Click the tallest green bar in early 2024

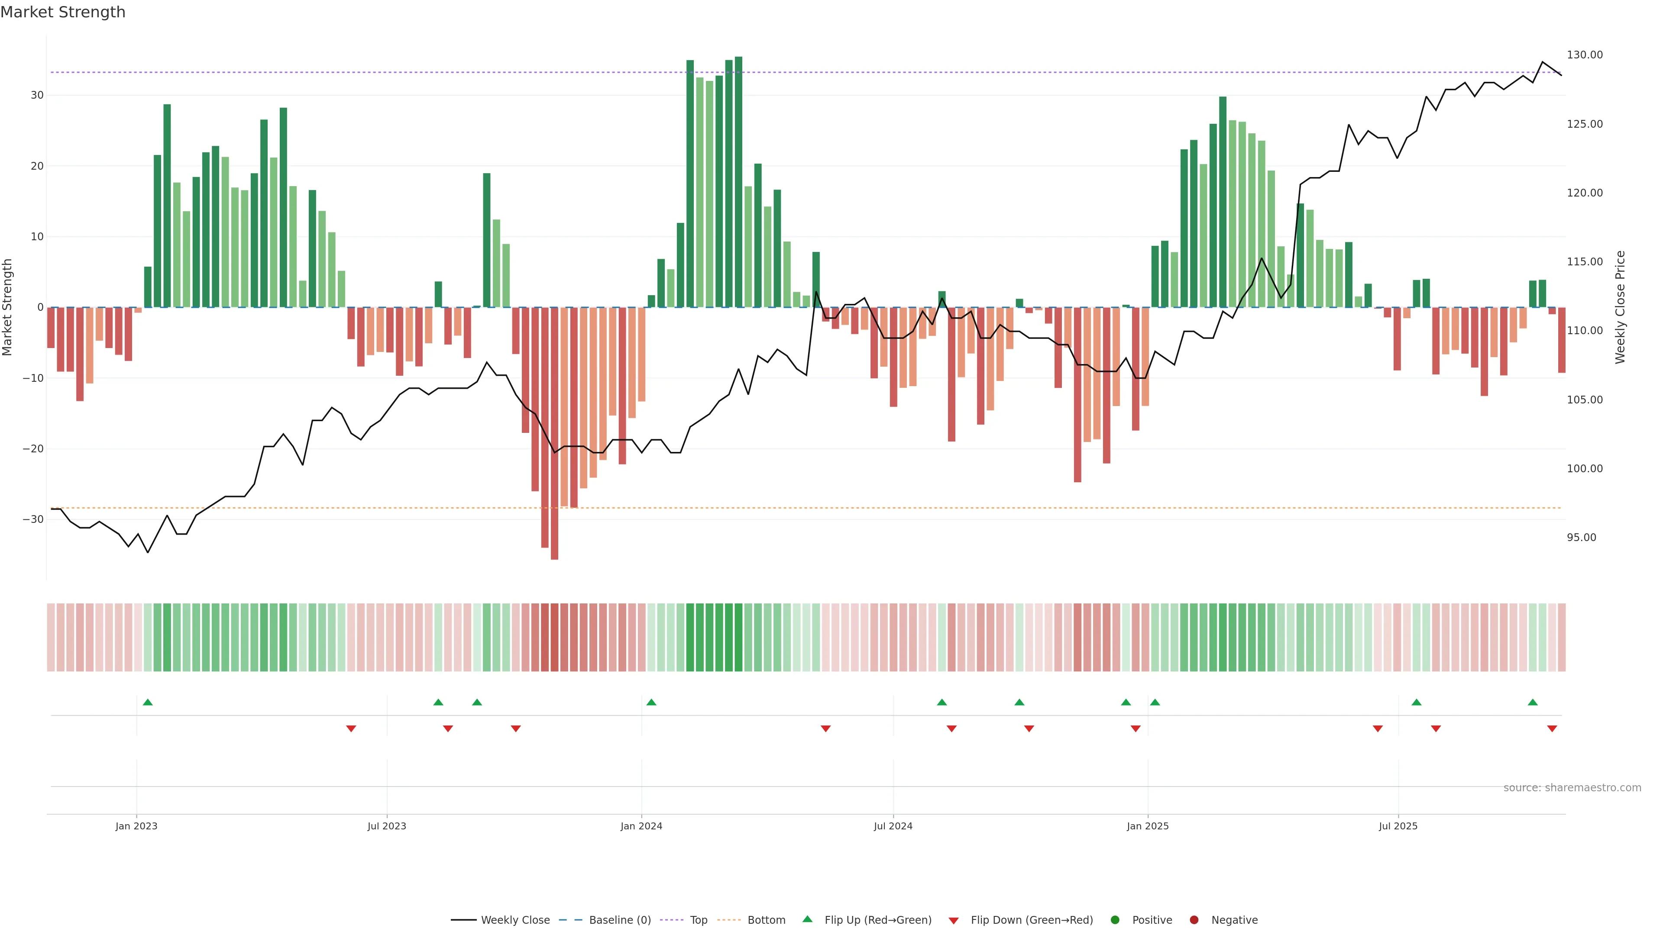pos(738,181)
